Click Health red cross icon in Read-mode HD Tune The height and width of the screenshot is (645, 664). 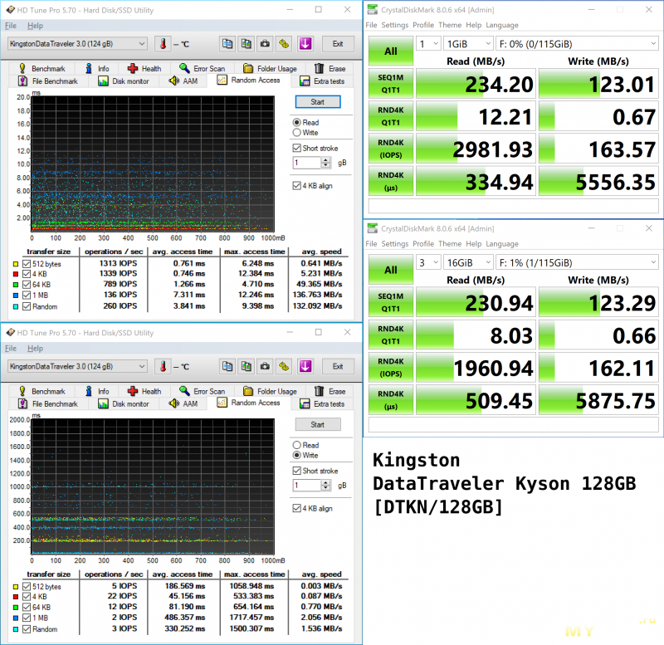tap(133, 68)
